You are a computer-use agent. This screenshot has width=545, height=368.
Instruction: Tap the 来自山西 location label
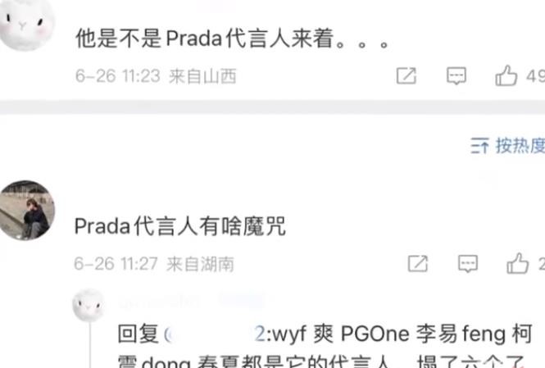pos(202,76)
